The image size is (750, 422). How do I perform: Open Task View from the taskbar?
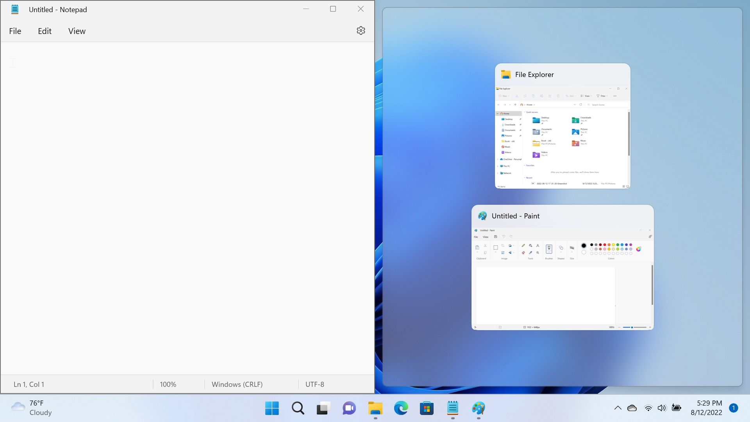pos(323,408)
